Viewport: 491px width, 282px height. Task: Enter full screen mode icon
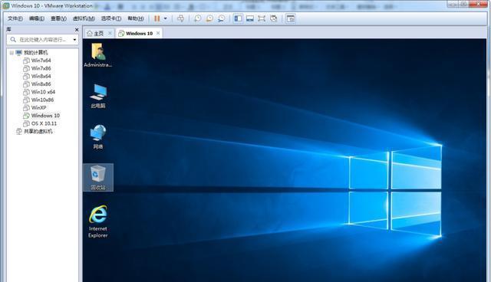(x=262, y=18)
